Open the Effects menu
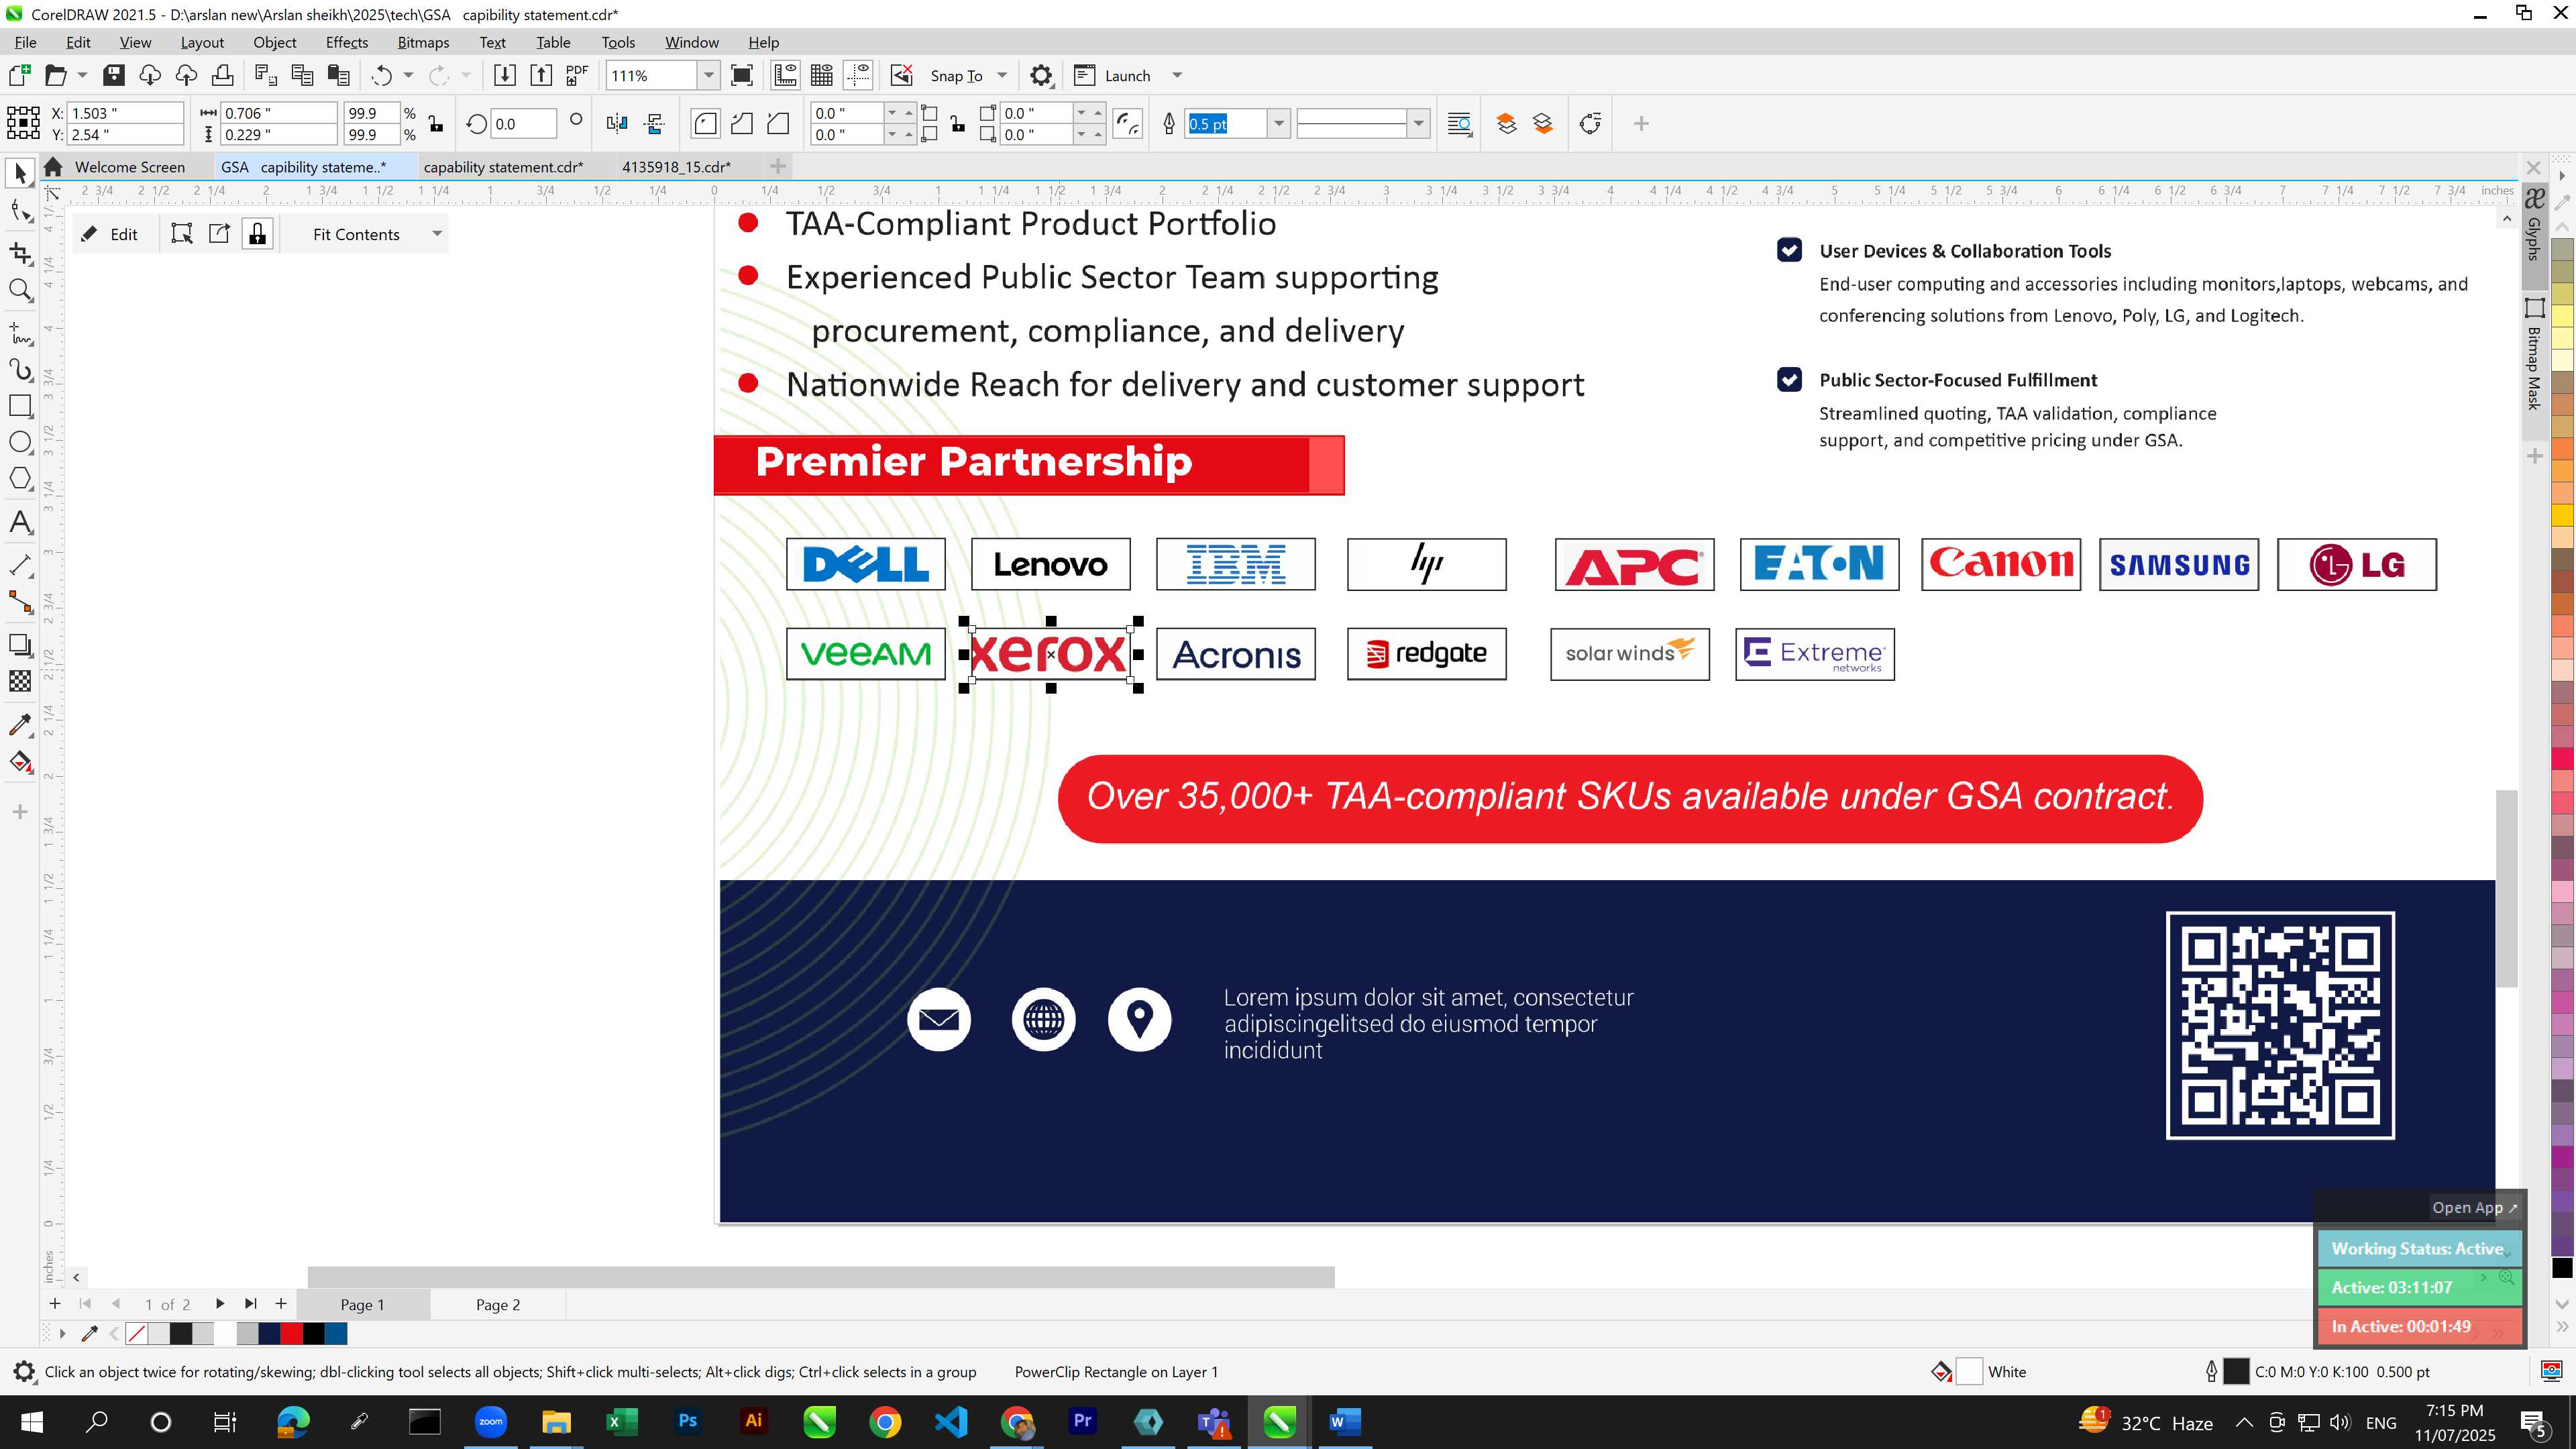The height and width of the screenshot is (1449, 2576). click(346, 42)
